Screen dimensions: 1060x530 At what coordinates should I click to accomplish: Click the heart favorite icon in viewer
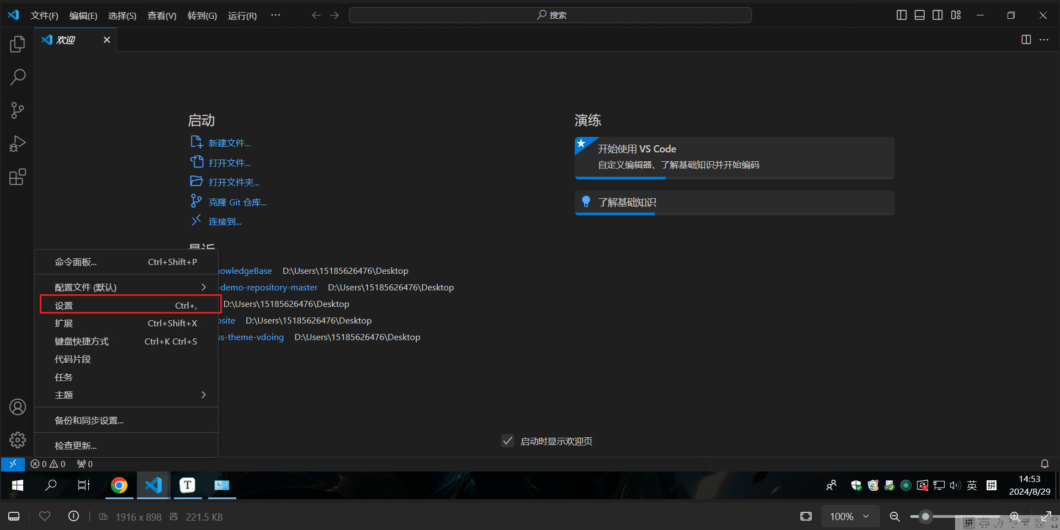tap(45, 516)
